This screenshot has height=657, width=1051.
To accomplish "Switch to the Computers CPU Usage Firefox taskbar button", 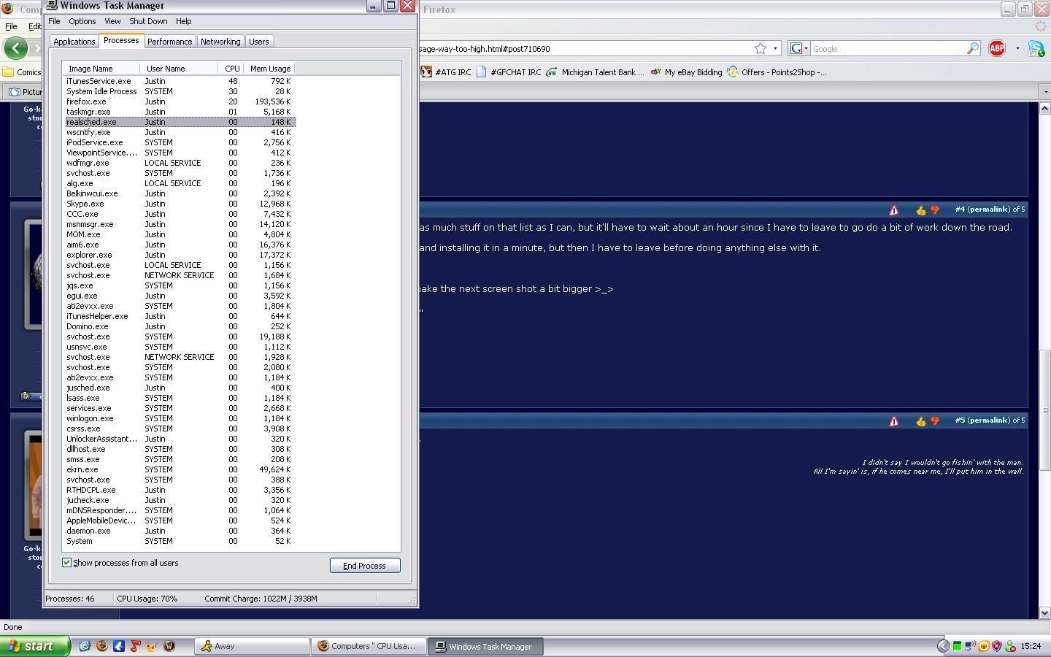I will (369, 646).
